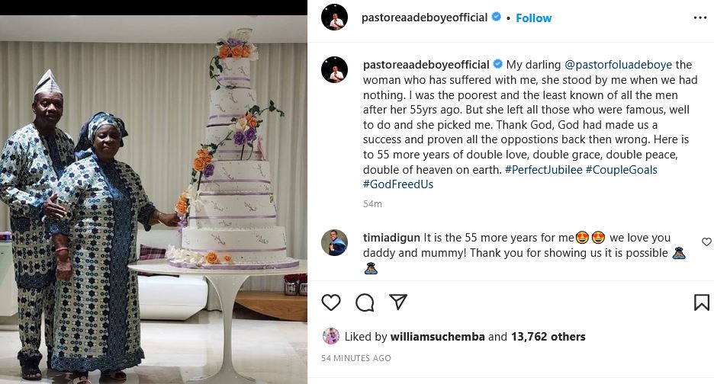This screenshot has height=384, width=714.
Task: Open the three-dot more options menu
Action: click(x=700, y=18)
